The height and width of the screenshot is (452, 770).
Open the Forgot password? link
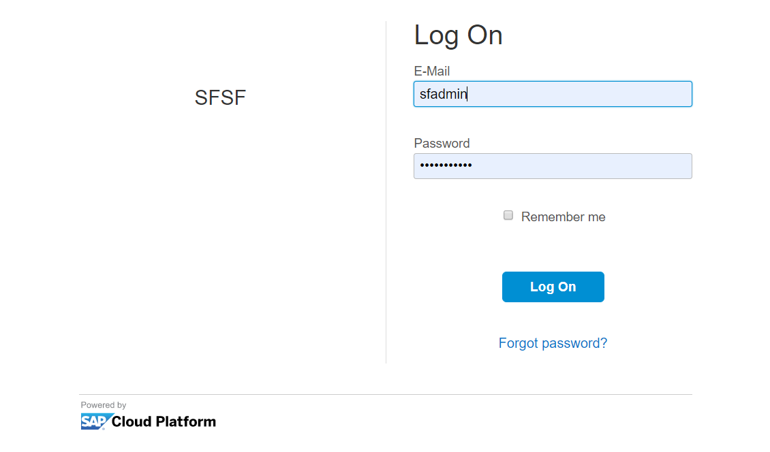pos(553,343)
